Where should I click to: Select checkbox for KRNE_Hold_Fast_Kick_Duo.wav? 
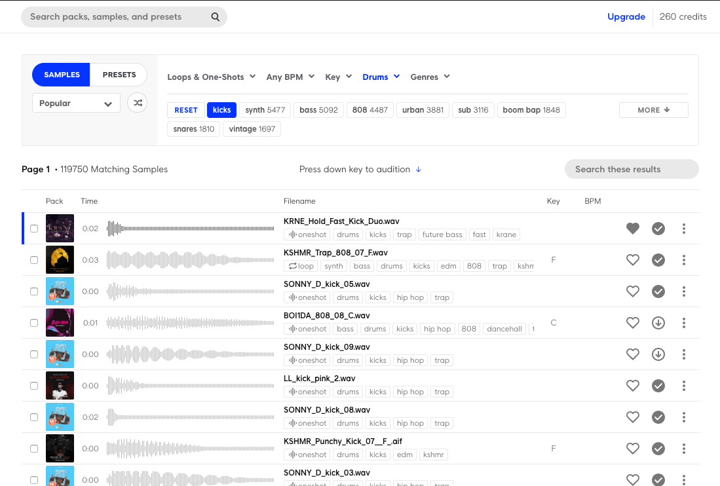point(34,229)
